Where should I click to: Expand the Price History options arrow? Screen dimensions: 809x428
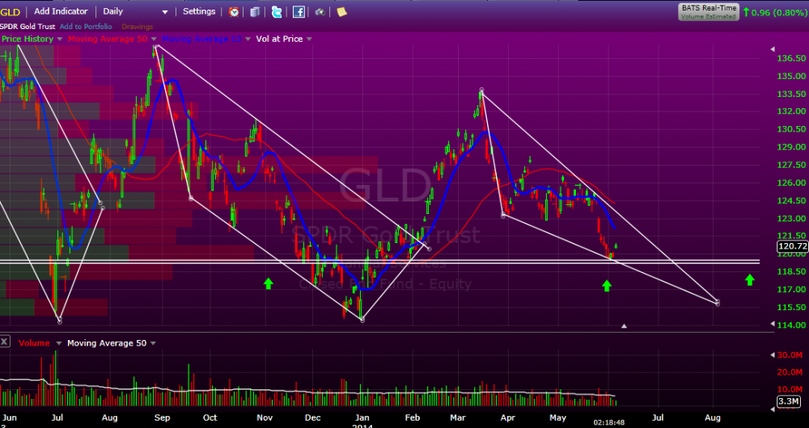(59, 39)
